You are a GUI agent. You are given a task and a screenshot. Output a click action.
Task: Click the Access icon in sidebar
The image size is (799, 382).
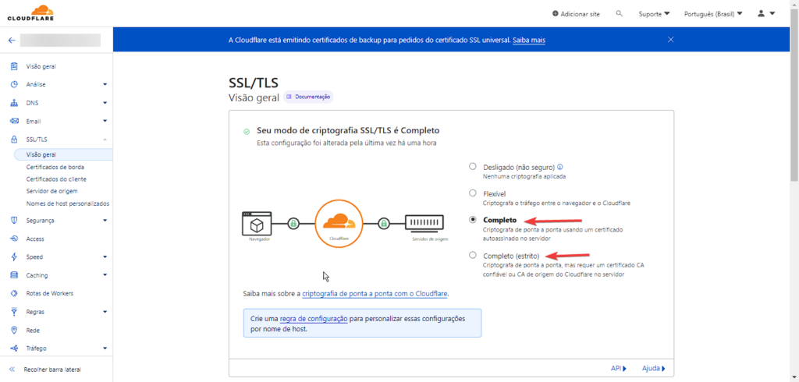[x=14, y=239]
